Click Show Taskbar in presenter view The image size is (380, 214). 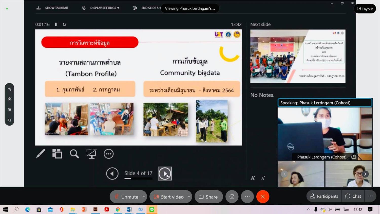click(52, 8)
